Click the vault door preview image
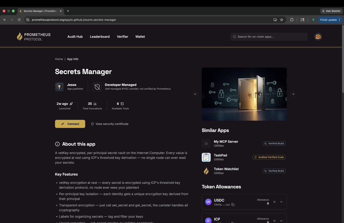The image size is (344, 223). click(x=244, y=94)
